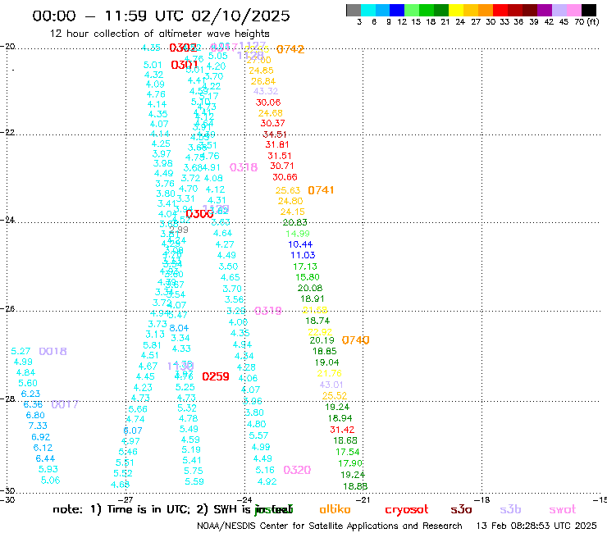Select the swot satellite legend label
The height and width of the screenshot is (533, 607).
tap(563, 509)
